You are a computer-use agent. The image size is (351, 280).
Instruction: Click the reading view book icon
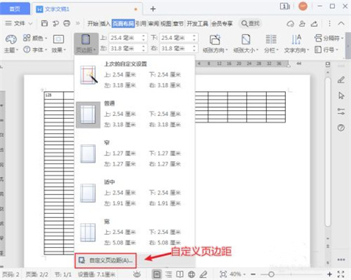point(180,274)
